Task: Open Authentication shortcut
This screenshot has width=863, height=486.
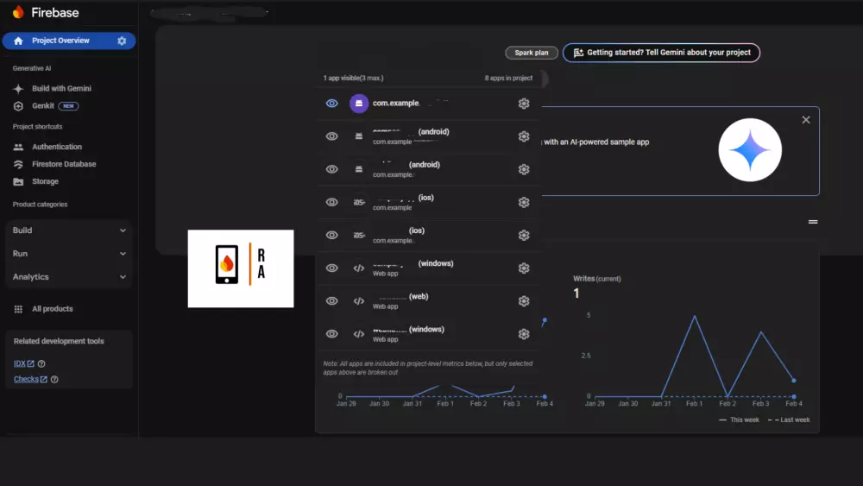Action: [57, 147]
